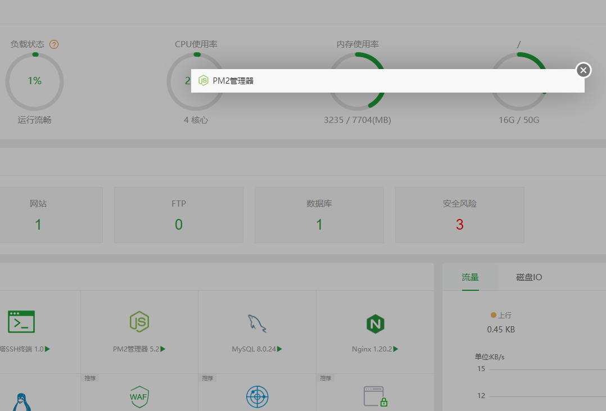Viewport: 606px width, 411px height.
Task: Click the Node.js icon in PM2管理器 dialog title
Action: [203, 80]
